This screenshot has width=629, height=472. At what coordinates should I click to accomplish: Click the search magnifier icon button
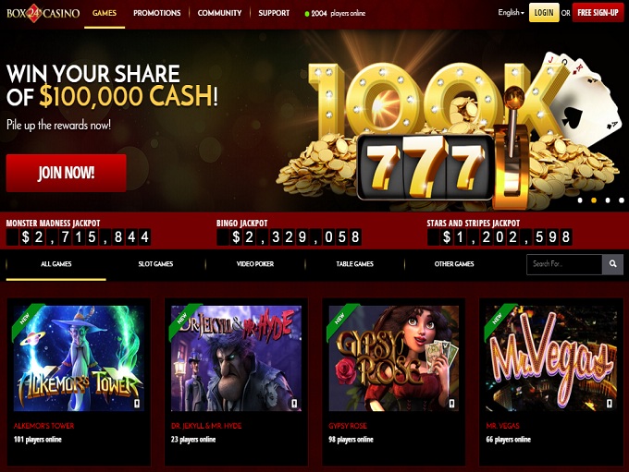click(612, 264)
